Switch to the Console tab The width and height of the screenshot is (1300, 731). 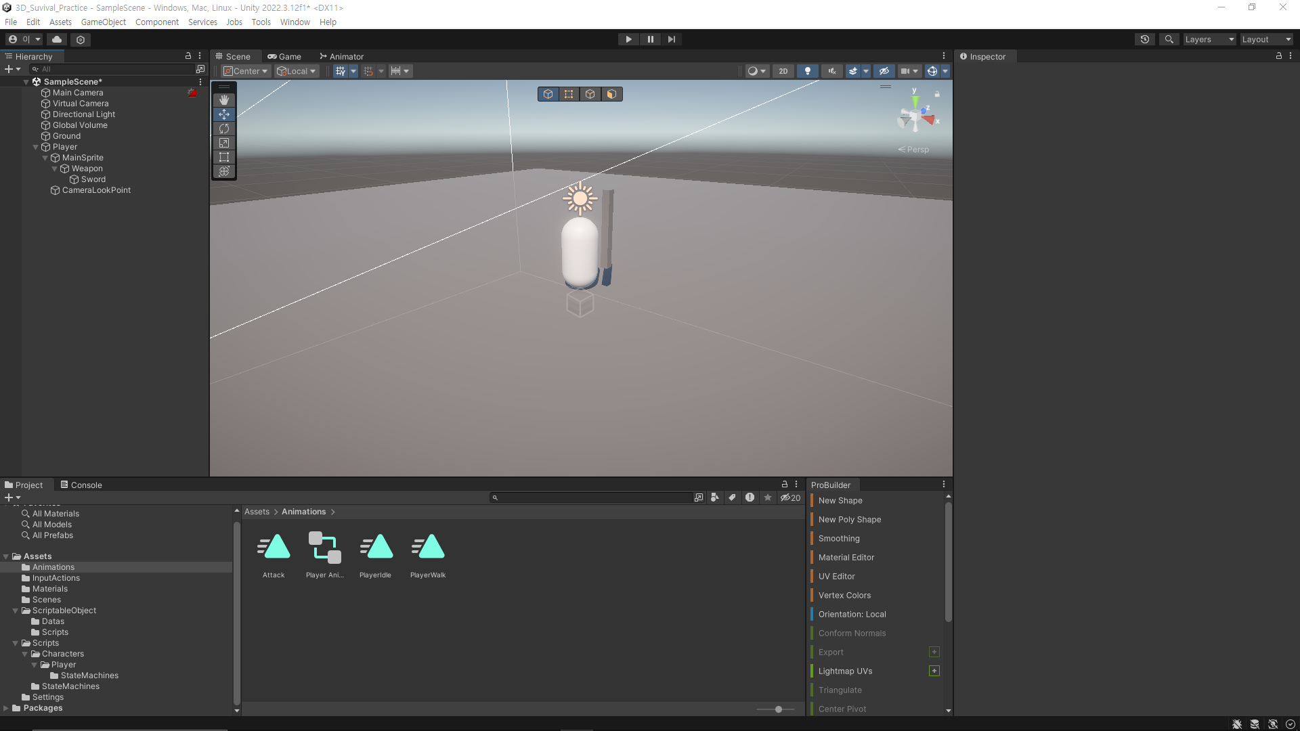click(x=81, y=485)
